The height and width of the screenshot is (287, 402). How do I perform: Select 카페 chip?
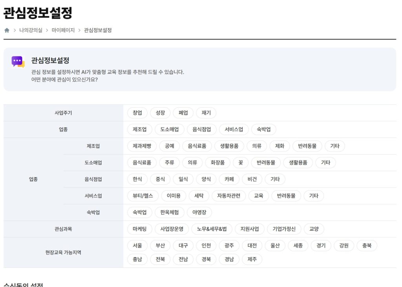click(229, 179)
